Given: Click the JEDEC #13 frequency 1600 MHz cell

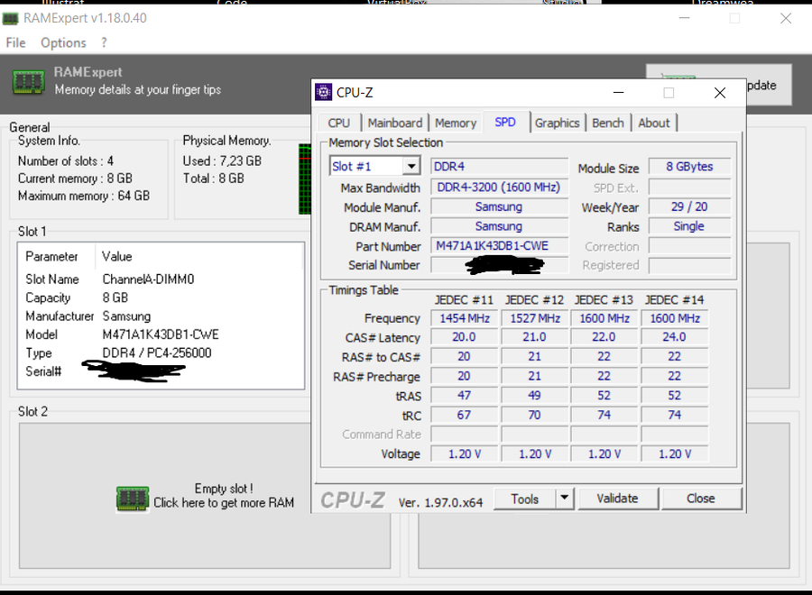Looking at the screenshot, I should (x=604, y=318).
